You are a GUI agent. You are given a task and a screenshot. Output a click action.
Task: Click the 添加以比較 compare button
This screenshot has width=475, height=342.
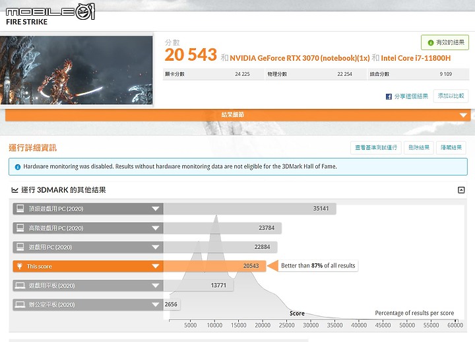coord(451,96)
